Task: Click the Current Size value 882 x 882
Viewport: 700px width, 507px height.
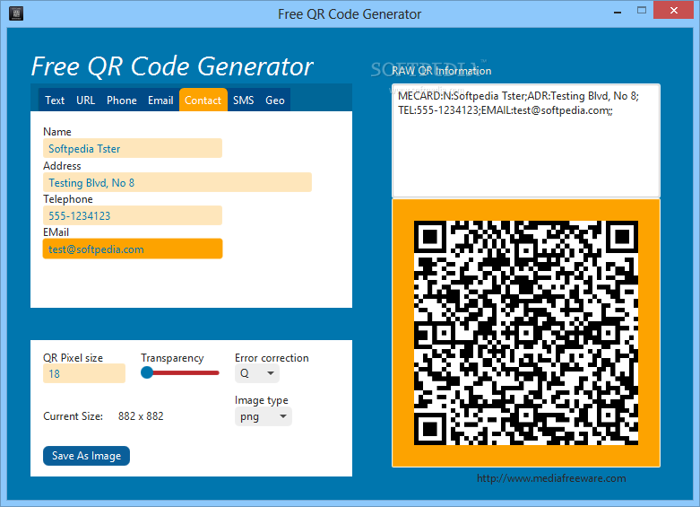Action: point(141,416)
